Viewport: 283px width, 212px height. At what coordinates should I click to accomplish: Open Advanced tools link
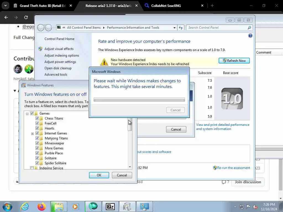(56, 75)
